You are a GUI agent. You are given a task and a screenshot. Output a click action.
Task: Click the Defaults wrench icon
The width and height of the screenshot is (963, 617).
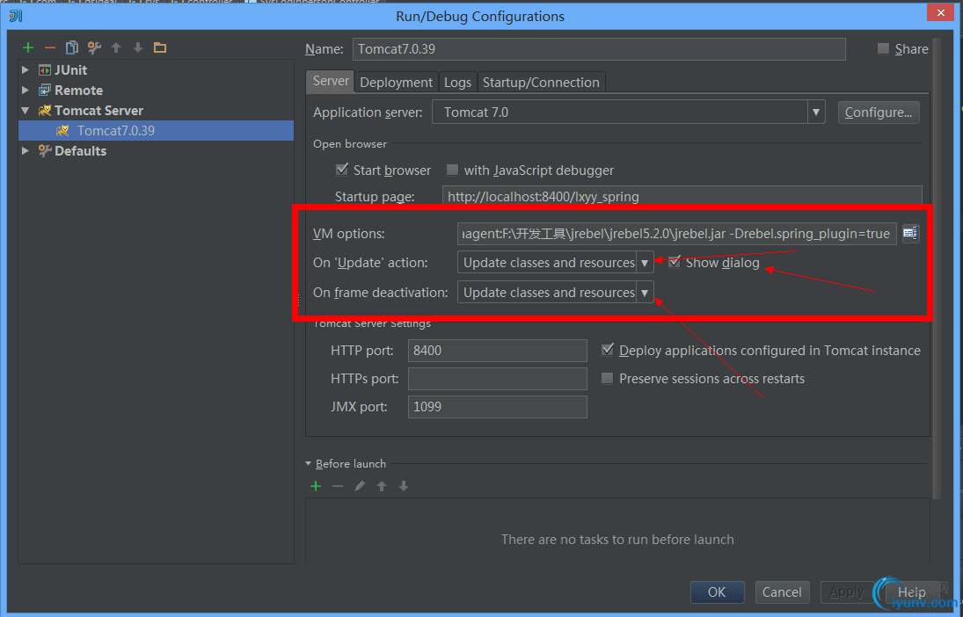tap(45, 151)
